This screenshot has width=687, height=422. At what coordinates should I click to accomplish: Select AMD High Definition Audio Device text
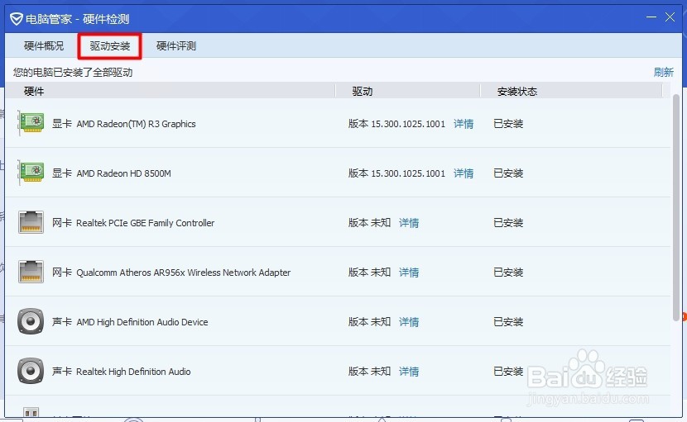point(142,322)
